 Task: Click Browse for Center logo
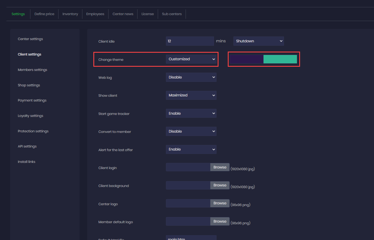pos(220,203)
